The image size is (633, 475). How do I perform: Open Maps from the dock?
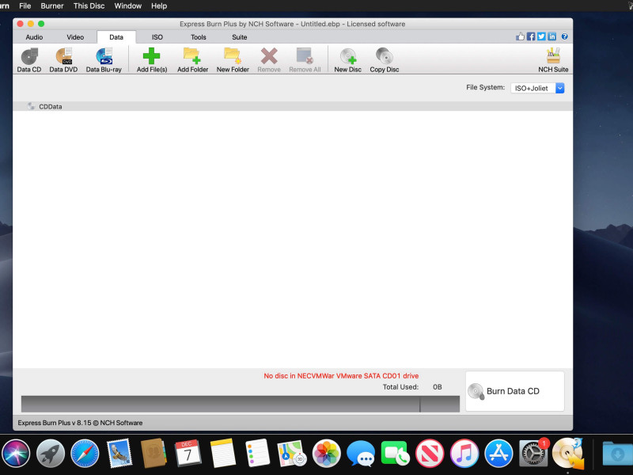click(291, 454)
